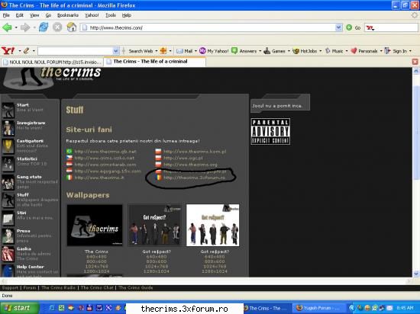The height and width of the screenshot is (314, 420).
Task: Open The Crims black logo wallpaper thumbnail
Action: [95, 226]
